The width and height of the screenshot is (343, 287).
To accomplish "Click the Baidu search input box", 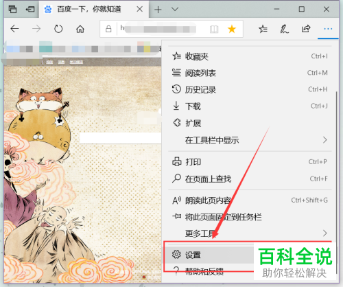I will click(x=121, y=138).
